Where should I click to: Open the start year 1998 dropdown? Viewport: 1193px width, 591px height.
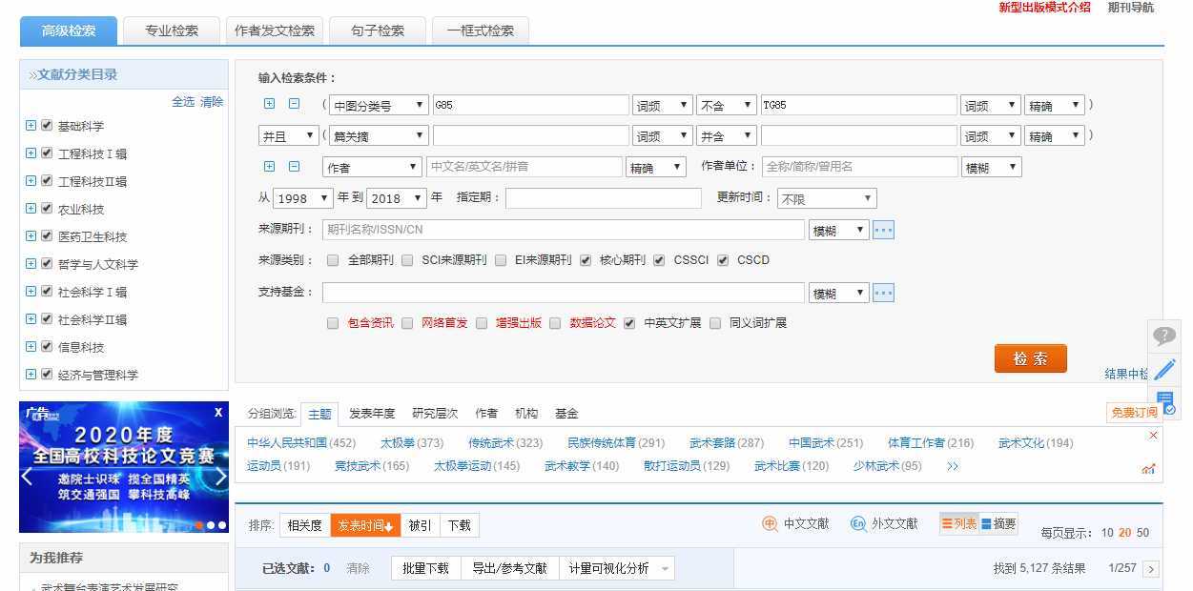tap(302, 198)
